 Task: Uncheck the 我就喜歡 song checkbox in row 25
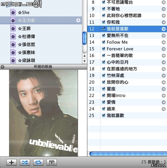pos(104,115)
